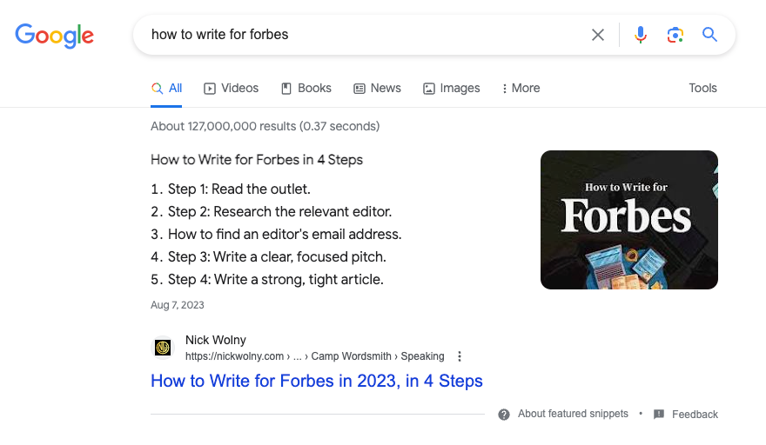Open the Forbes featured snippet image
766x445 pixels.
628,220
